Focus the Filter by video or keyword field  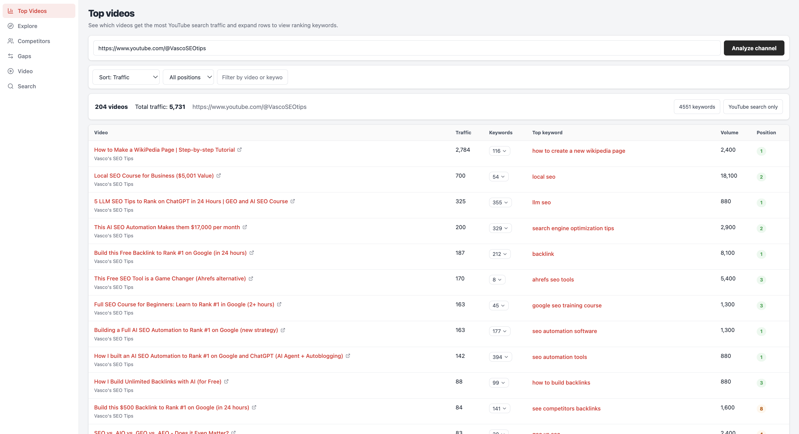tap(252, 77)
